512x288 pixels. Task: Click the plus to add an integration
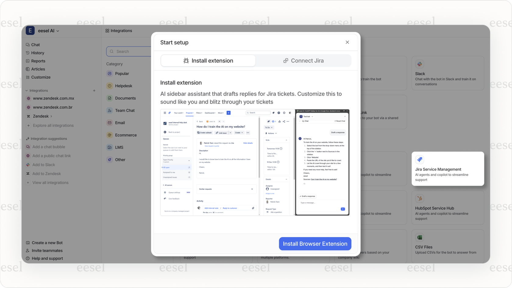pyautogui.click(x=94, y=91)
